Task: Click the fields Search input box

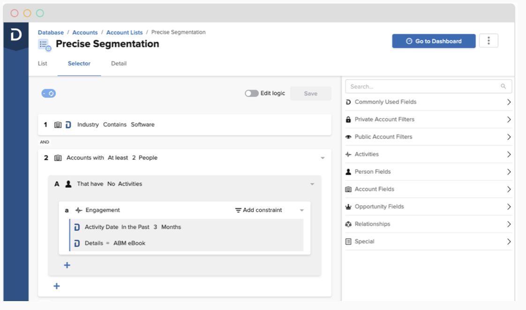Action: tap(422, 87)
